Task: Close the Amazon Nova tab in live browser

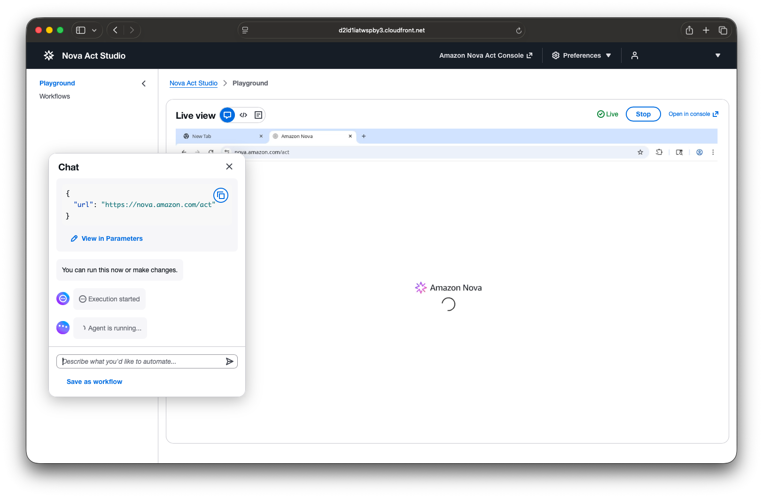Action: coord(350,136)
